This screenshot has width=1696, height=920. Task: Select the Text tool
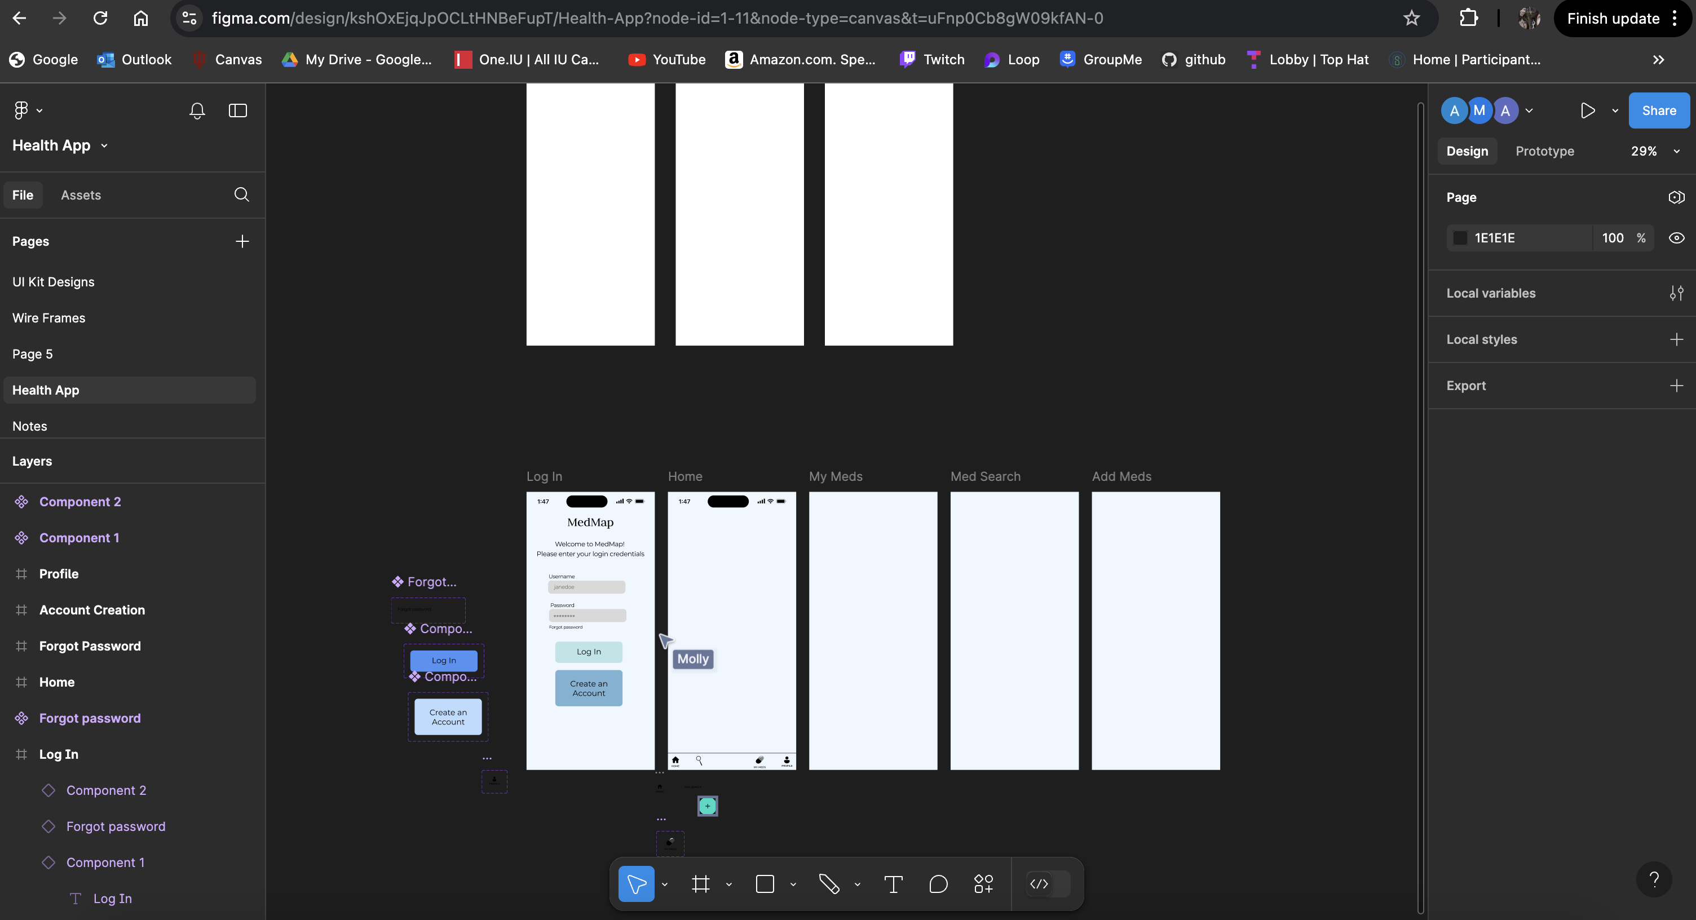[893, 884]
